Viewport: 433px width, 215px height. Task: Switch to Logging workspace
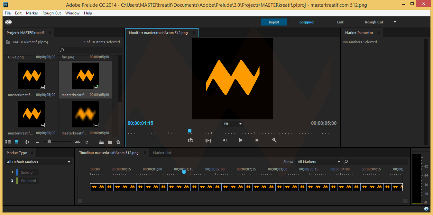coord(306,22)
